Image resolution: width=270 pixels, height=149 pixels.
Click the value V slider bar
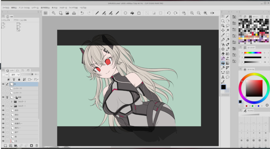click(252, 62)
